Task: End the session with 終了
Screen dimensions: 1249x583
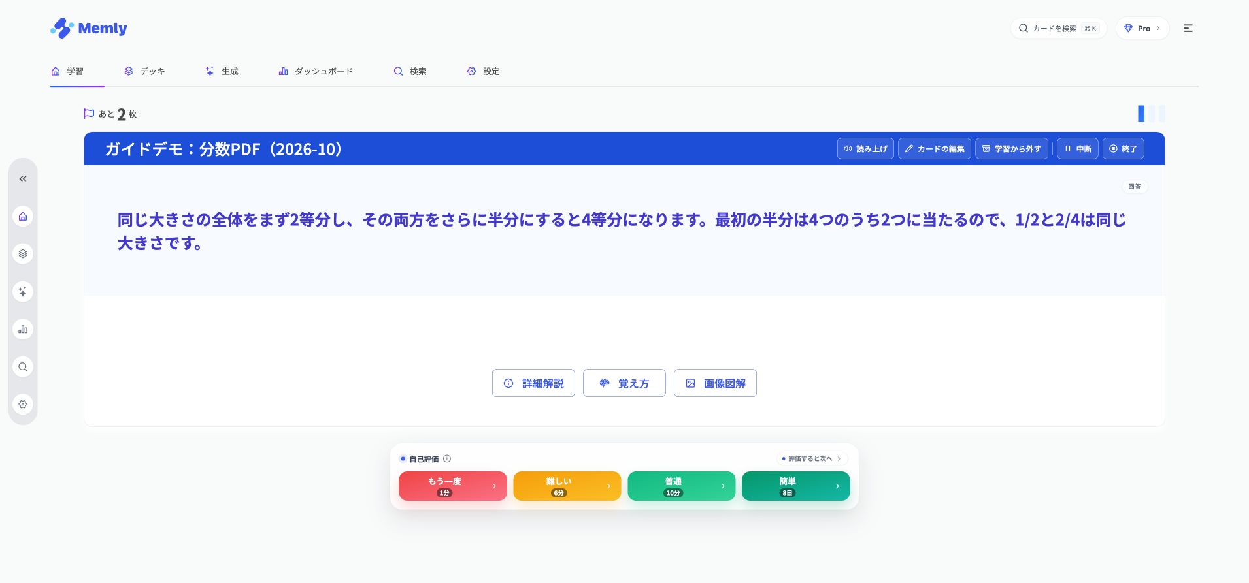Action: tap(1124, 149)
